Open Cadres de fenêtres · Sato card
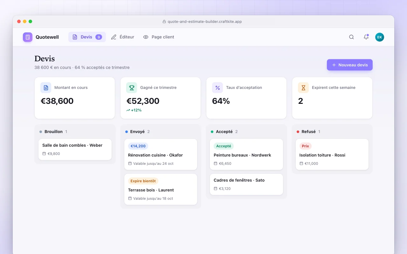Image resolution: width=407 pixels, height=254 pixels. (x=246, y=184)
